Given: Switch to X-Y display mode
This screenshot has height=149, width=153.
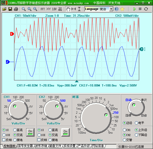Looking at the screenshot, I should tap(48, 9).
